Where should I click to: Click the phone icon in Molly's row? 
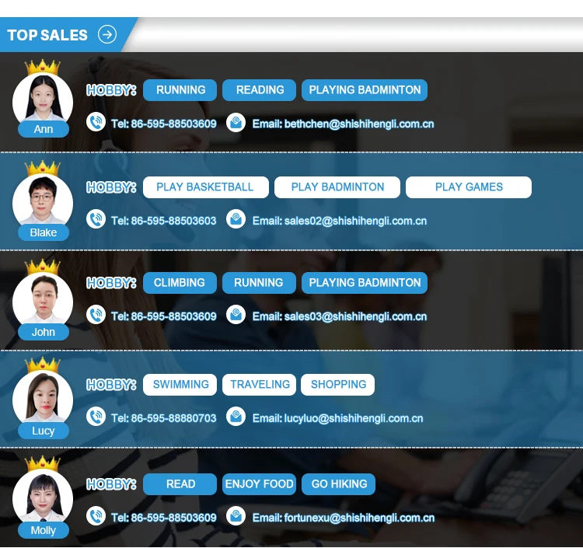coord(96,515)
